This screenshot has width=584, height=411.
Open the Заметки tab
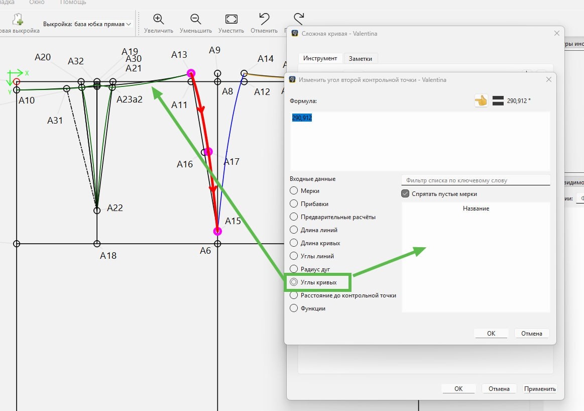(x=360, y=58)
